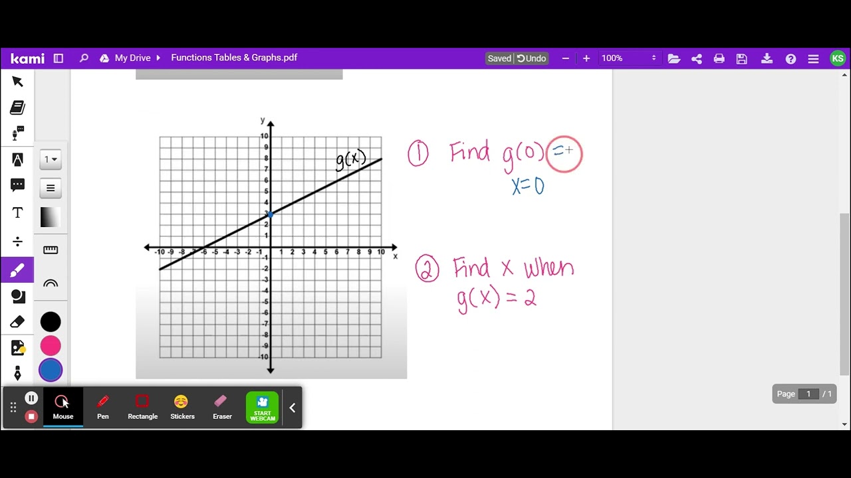The height and width of the screenshot is (478, 851).
Task: Select the Comment speech bubble tool
Action: tap(17, 185)
